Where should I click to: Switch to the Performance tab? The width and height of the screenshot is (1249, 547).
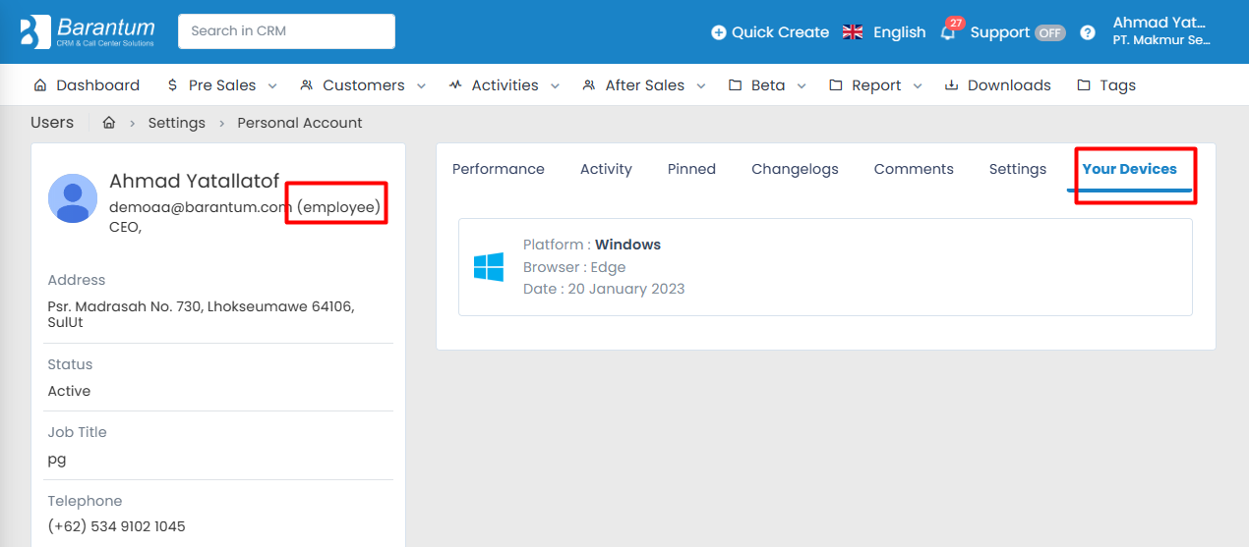[x=498, y=169]
